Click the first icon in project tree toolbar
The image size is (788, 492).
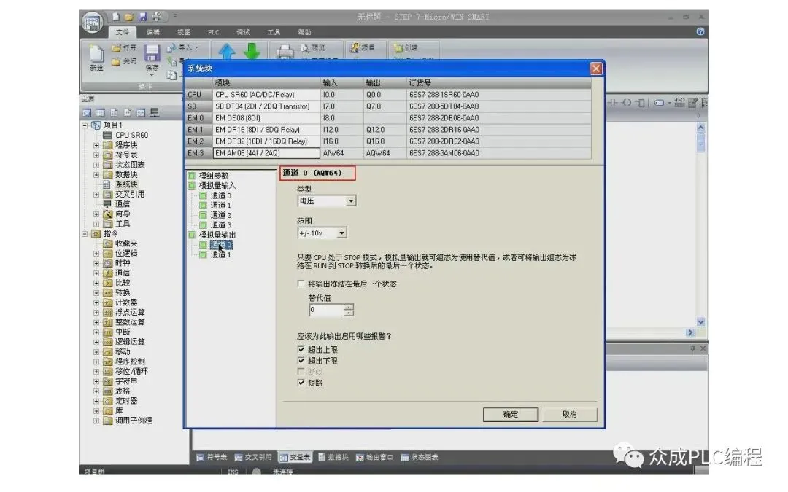(x=87, y=113)
